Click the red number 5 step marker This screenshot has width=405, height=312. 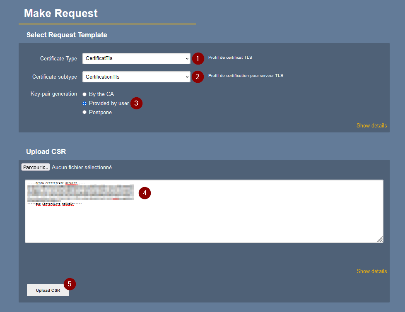pos(70,284)
